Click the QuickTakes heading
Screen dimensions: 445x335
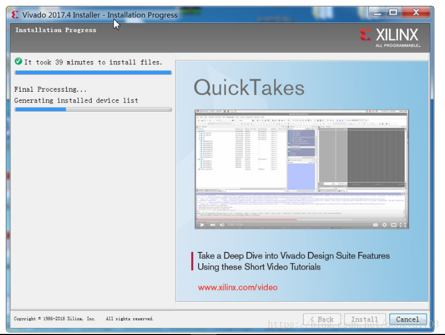click(x=249, y=87)
